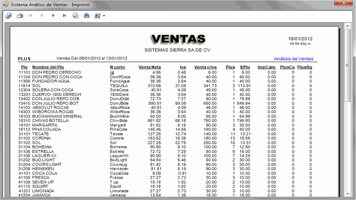Print the sales report

[x=20, y=16]
